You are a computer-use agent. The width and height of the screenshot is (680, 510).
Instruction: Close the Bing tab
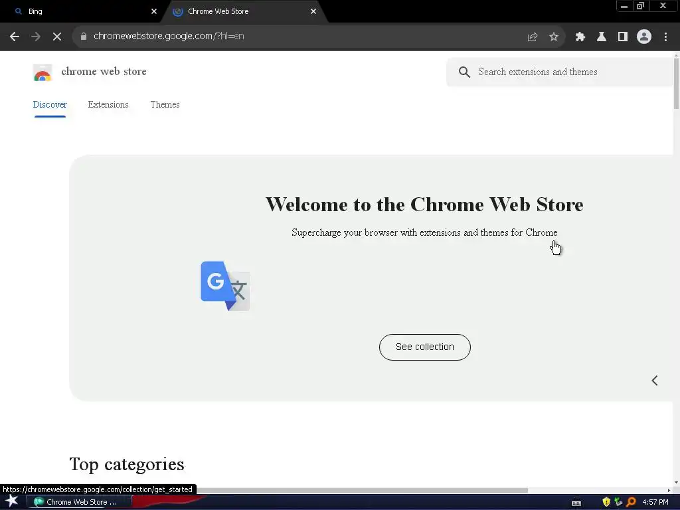154,11
